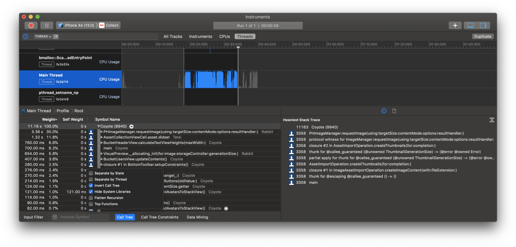
Task: Uncheck Invert Call Tree option
Action: click(x=91, y=186)
